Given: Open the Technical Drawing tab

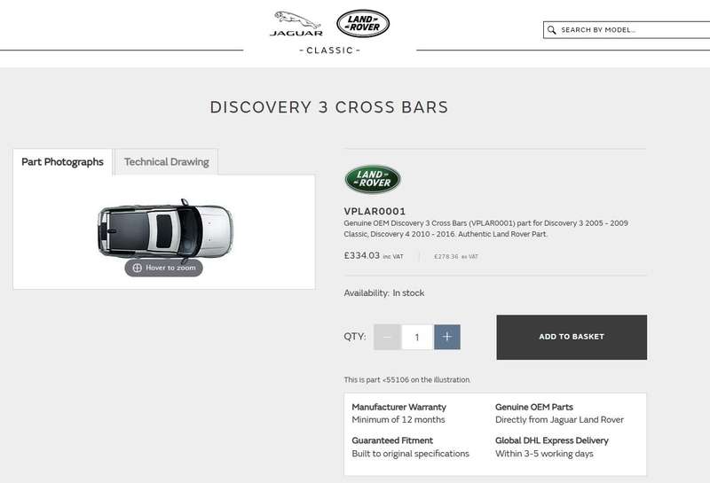Looking at the screenshot, I should (167, 162).
